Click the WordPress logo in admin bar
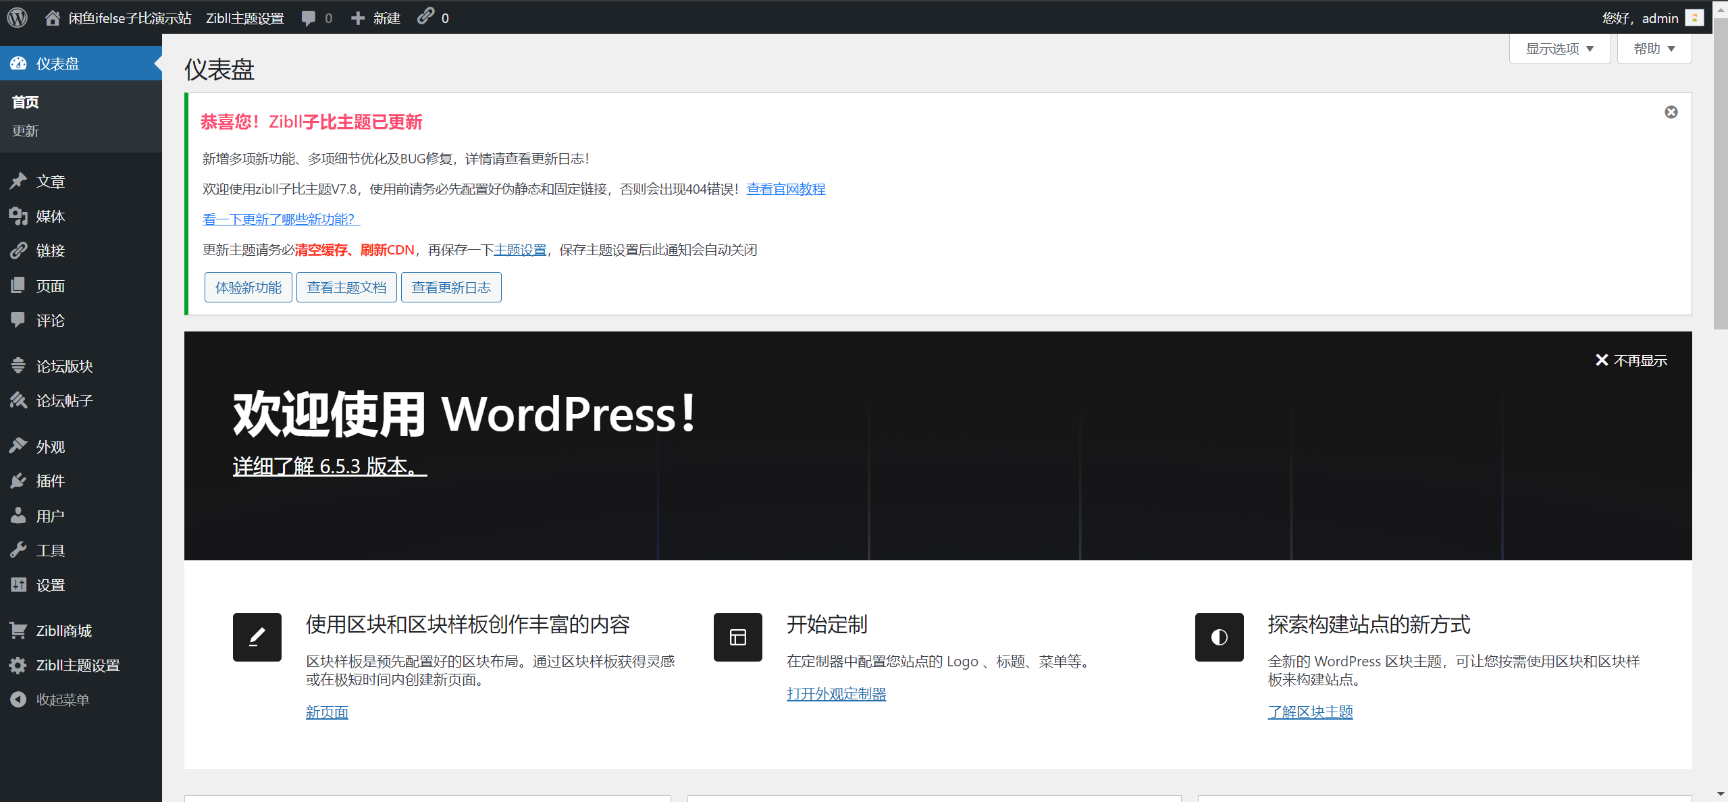 click(x=18, y=18)
